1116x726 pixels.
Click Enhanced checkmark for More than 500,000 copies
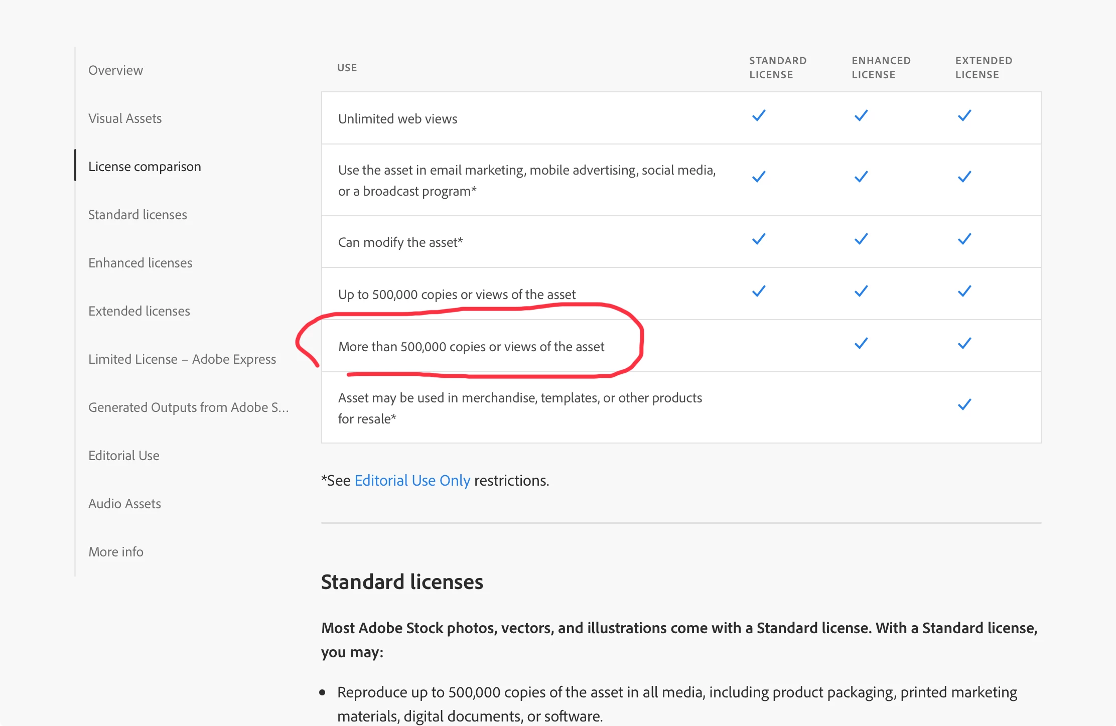[x=861, y=344]
